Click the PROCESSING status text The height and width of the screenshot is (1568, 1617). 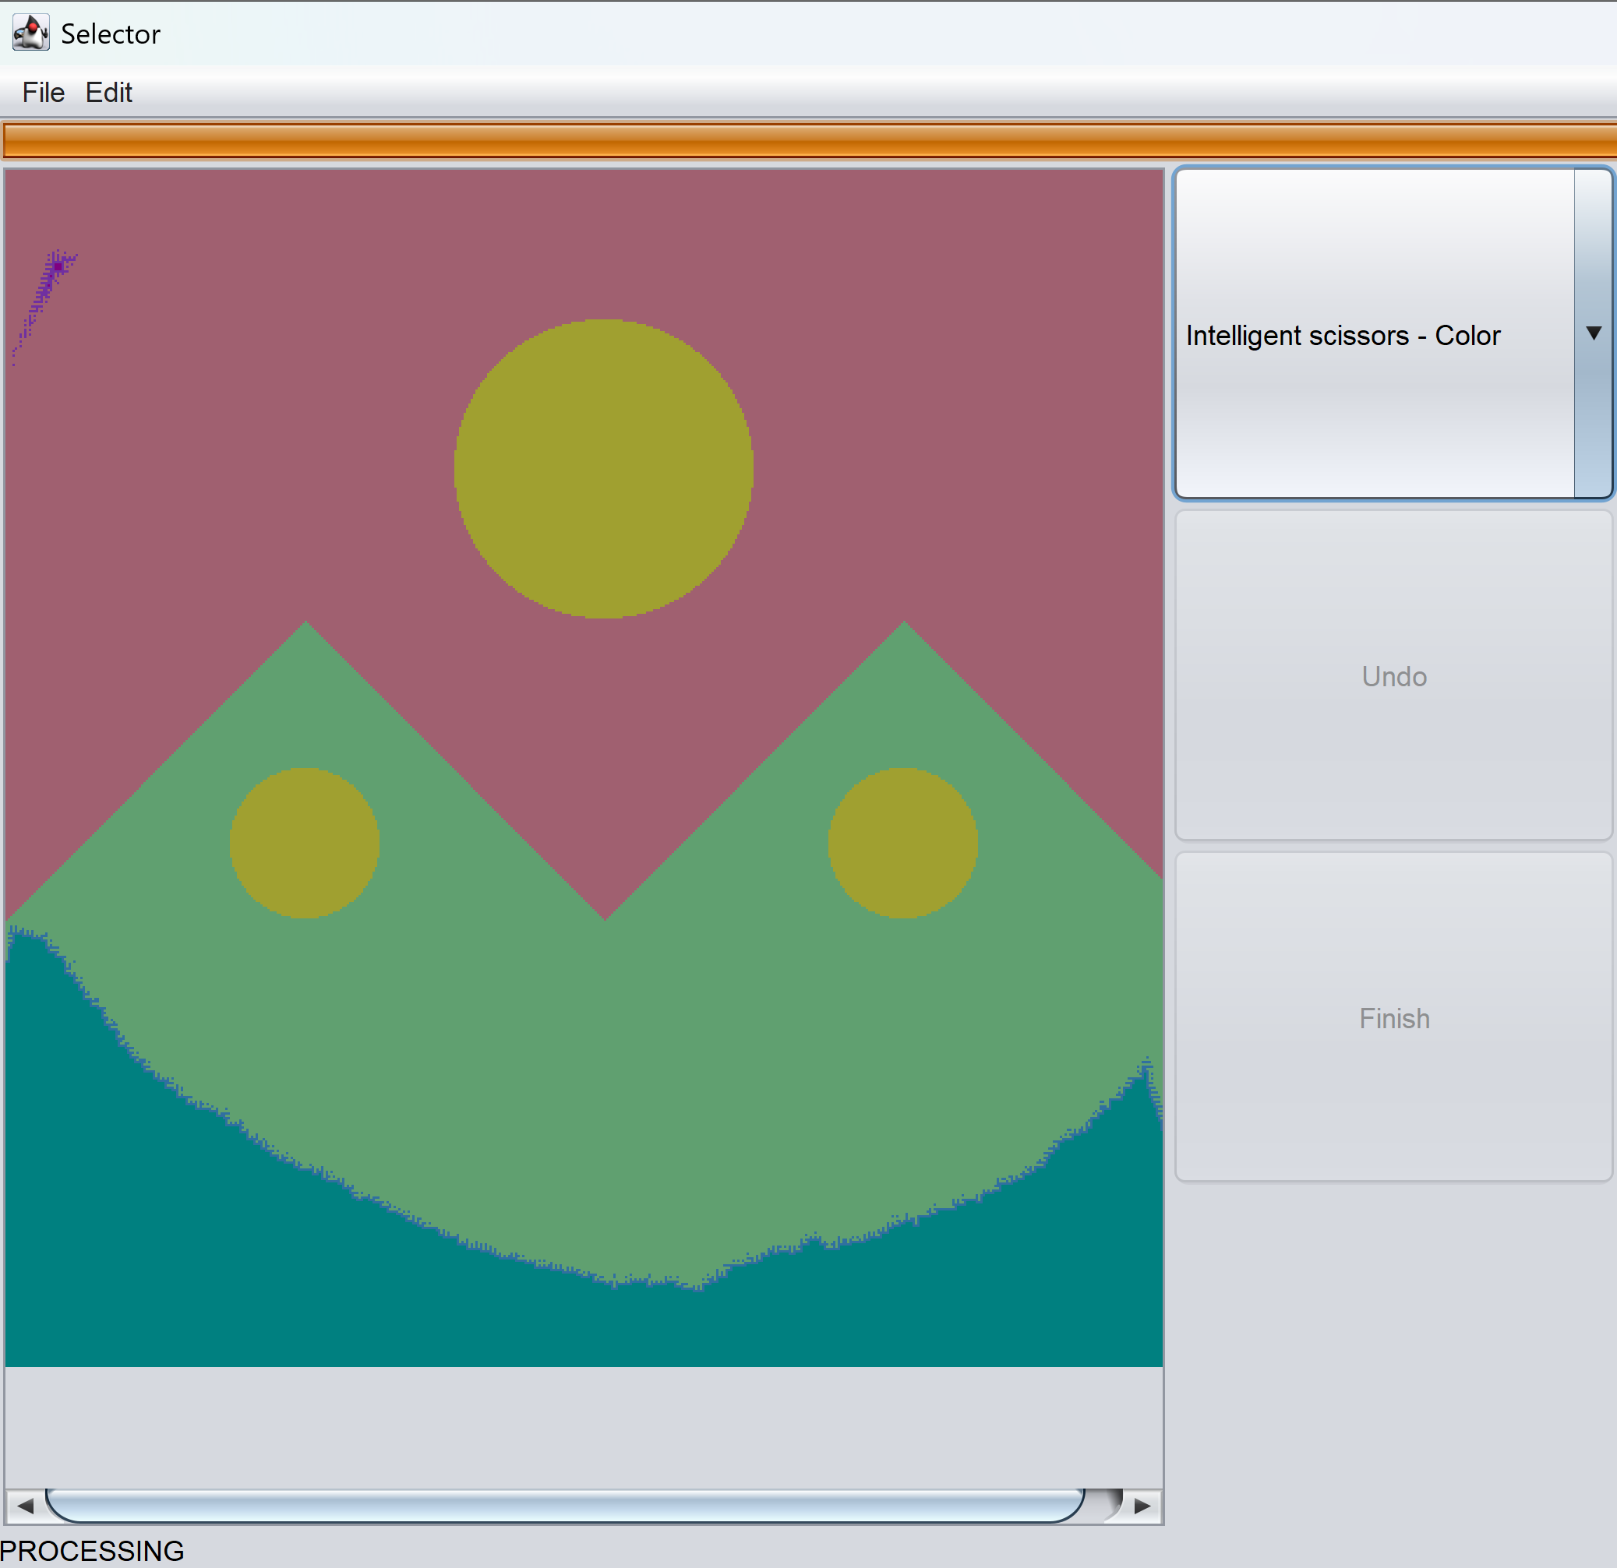click(93, 1550)
